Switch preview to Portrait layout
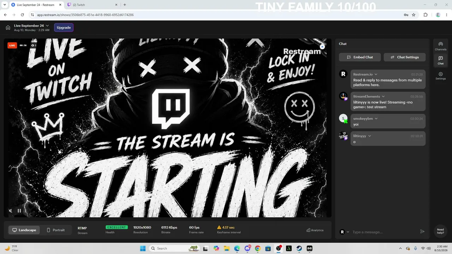The height and width of the screenshot is (254, 452). [x=56, y=230]
